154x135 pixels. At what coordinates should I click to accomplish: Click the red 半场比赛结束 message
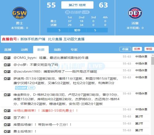46,111
